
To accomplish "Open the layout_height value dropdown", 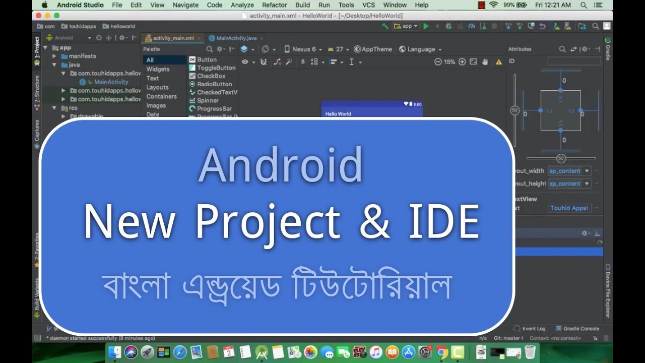I will pyautogui.click(x=569, y=184).
